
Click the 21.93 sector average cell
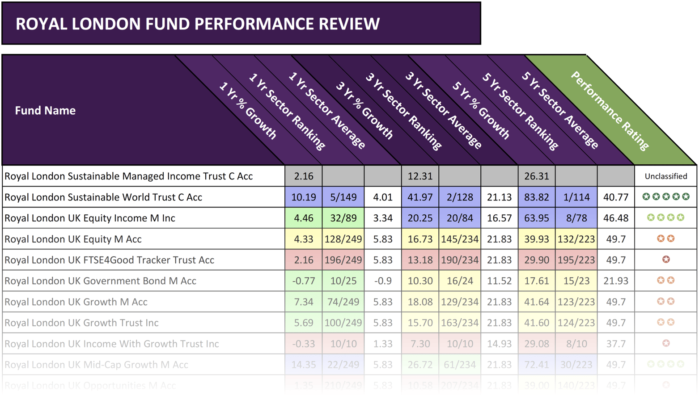[616, 281]
